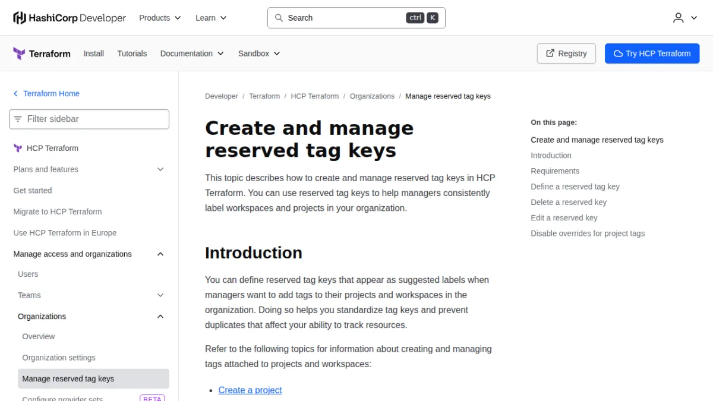Focus the Filter sidebar field

click(89, 119)
